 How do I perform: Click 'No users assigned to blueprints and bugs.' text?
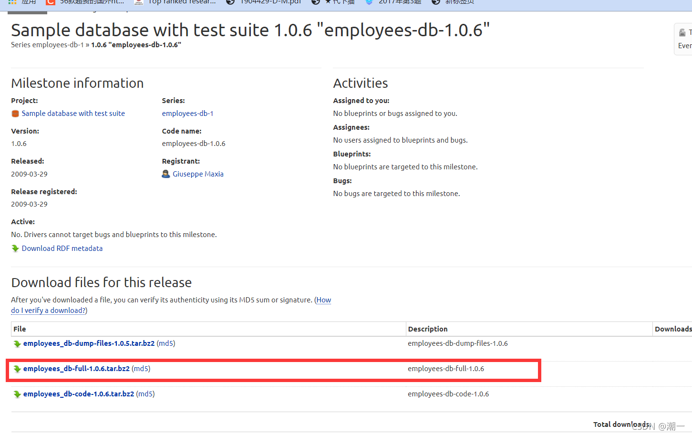tap(401, 140)
